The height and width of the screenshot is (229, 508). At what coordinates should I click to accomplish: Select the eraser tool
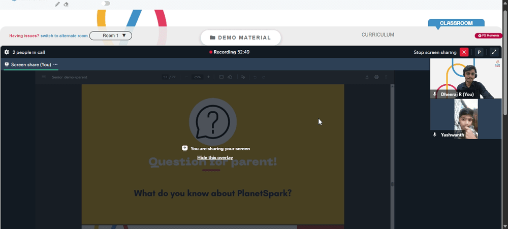(66, 4)
